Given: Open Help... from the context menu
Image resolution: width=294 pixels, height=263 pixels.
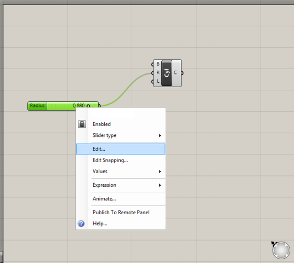Looking at the screenshot, I should (x=121, y=224).
